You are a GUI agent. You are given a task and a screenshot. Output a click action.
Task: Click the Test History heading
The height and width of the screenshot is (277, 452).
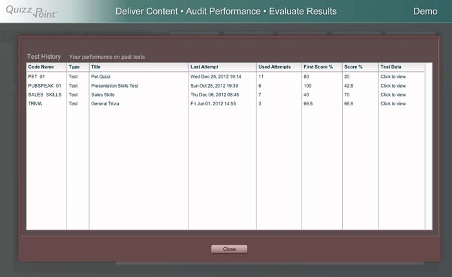click(44, 56)
